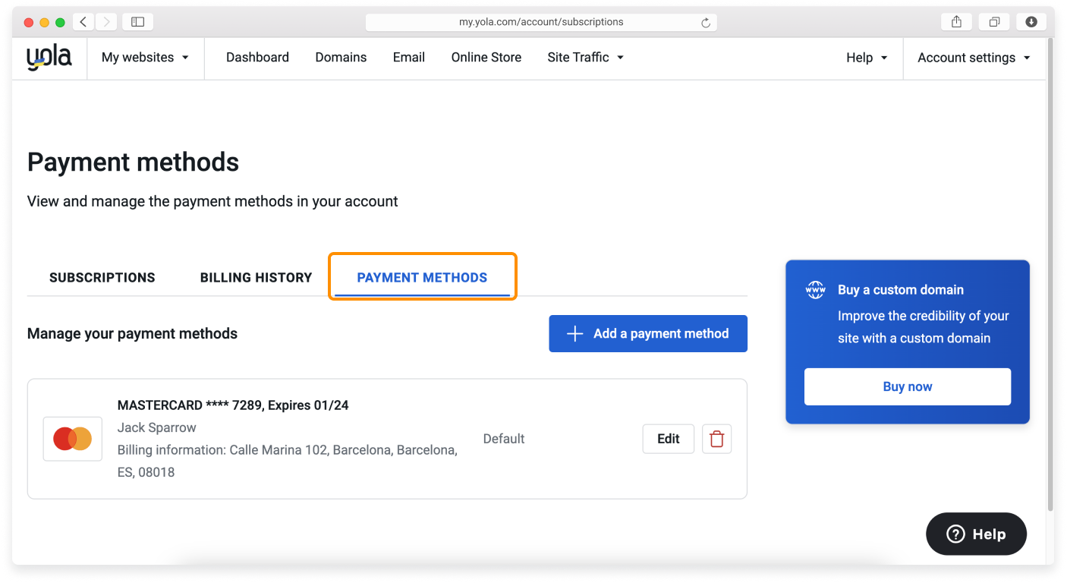
Task: Expand the Help menu in the navbar
Action: tap(866, 57)
